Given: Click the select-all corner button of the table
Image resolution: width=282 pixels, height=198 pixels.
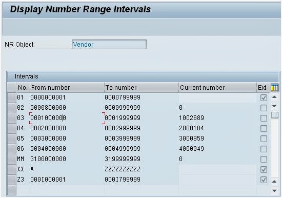Looking at the screenshot, I should (x=12, y=88).
